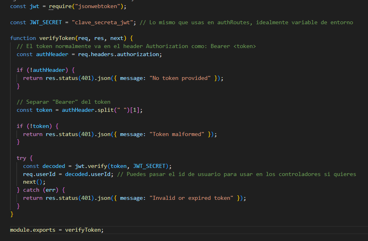This screenshot has width=368, height=241.
Task: Click the next(); call line
Action: point(34,182)
